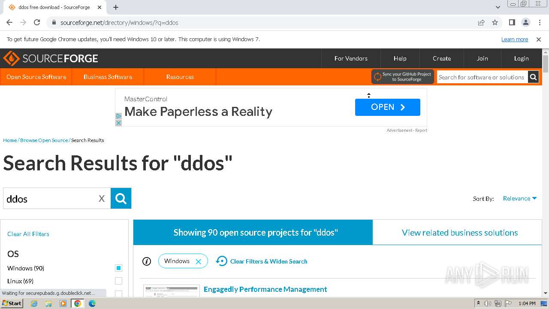Open Windows Start menu
This screenshot has width=549, height=309.
[12, 303]
